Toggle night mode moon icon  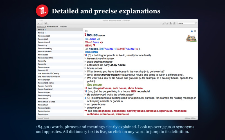pyautogui.click(x=167, y=23)
